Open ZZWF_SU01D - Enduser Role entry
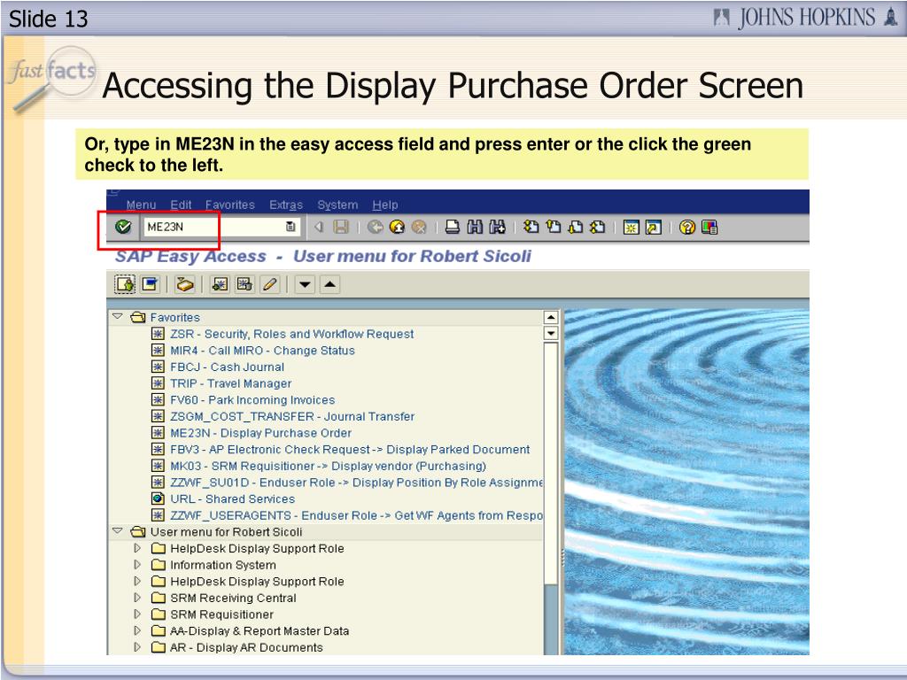 [x=356, y=483]
